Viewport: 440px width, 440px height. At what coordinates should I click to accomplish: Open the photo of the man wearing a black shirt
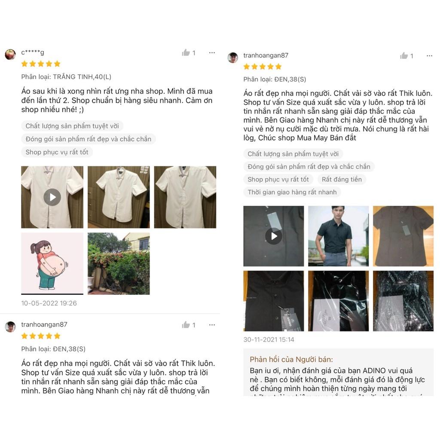coord(339,236)
